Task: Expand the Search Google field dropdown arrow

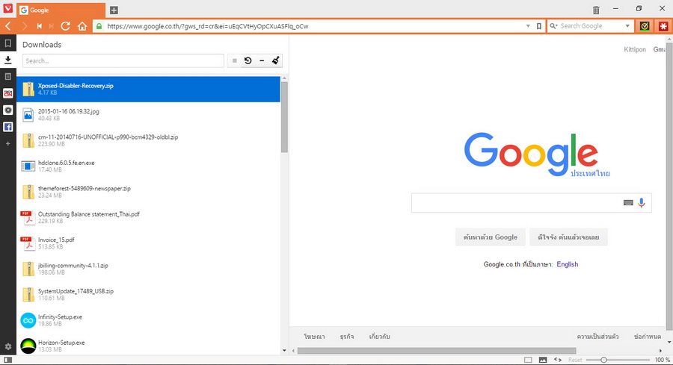Action: [627, 26]
